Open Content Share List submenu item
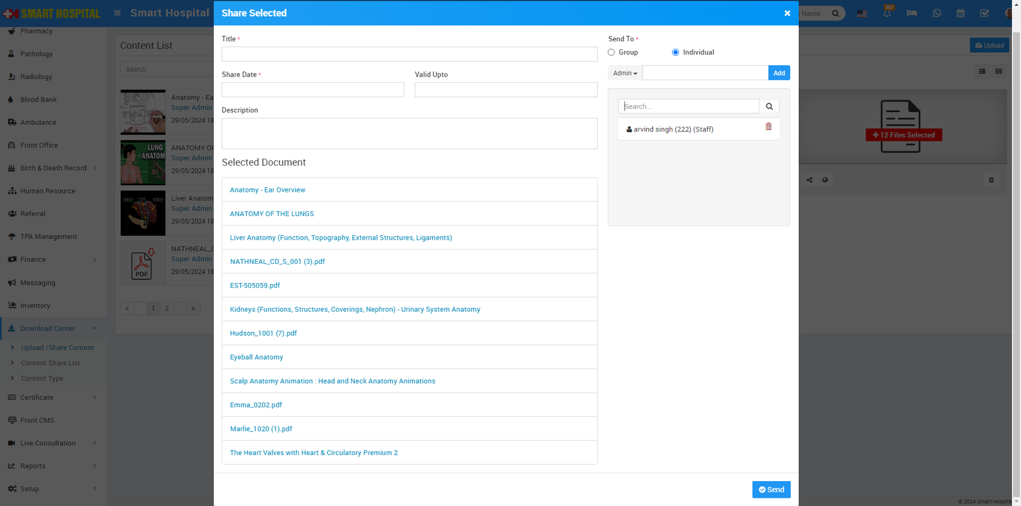The image size is (1021, 506). (x=50, y=363)
